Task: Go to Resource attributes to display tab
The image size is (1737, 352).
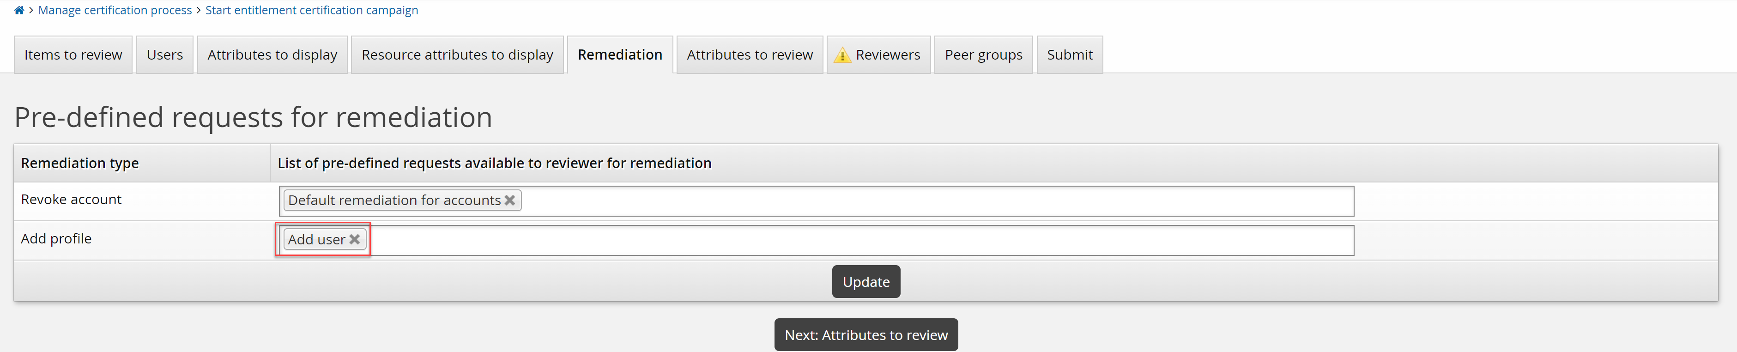Action: pos(456,55)
